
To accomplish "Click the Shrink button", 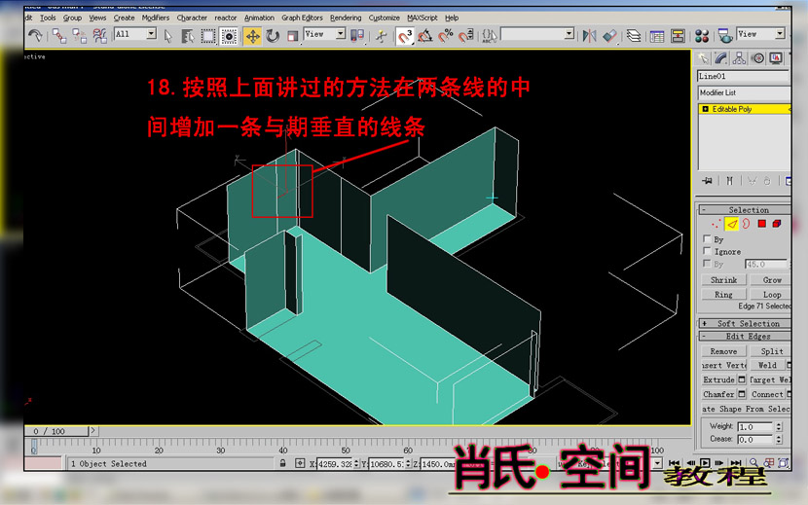I will 724,280.
